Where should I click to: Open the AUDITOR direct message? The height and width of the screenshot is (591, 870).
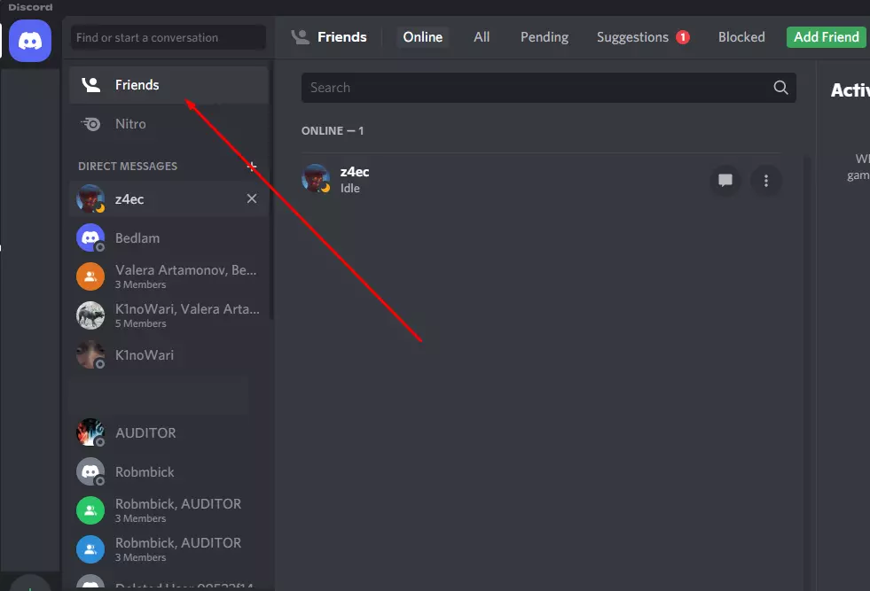tap(169, 433)
